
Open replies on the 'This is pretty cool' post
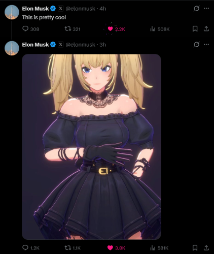point(30,29)
